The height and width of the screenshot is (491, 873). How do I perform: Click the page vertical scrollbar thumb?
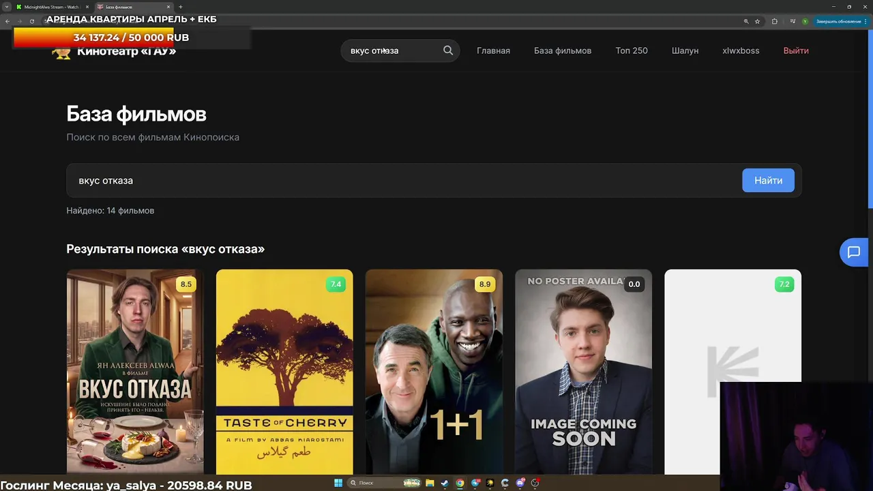click(x=870, y=119)
